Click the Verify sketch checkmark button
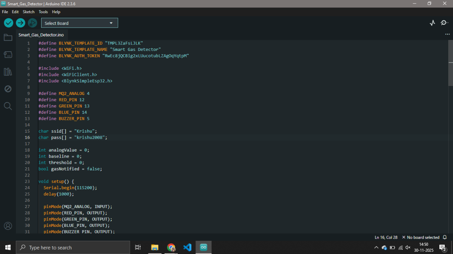This screenshot has height=254, width=453. 9,23
